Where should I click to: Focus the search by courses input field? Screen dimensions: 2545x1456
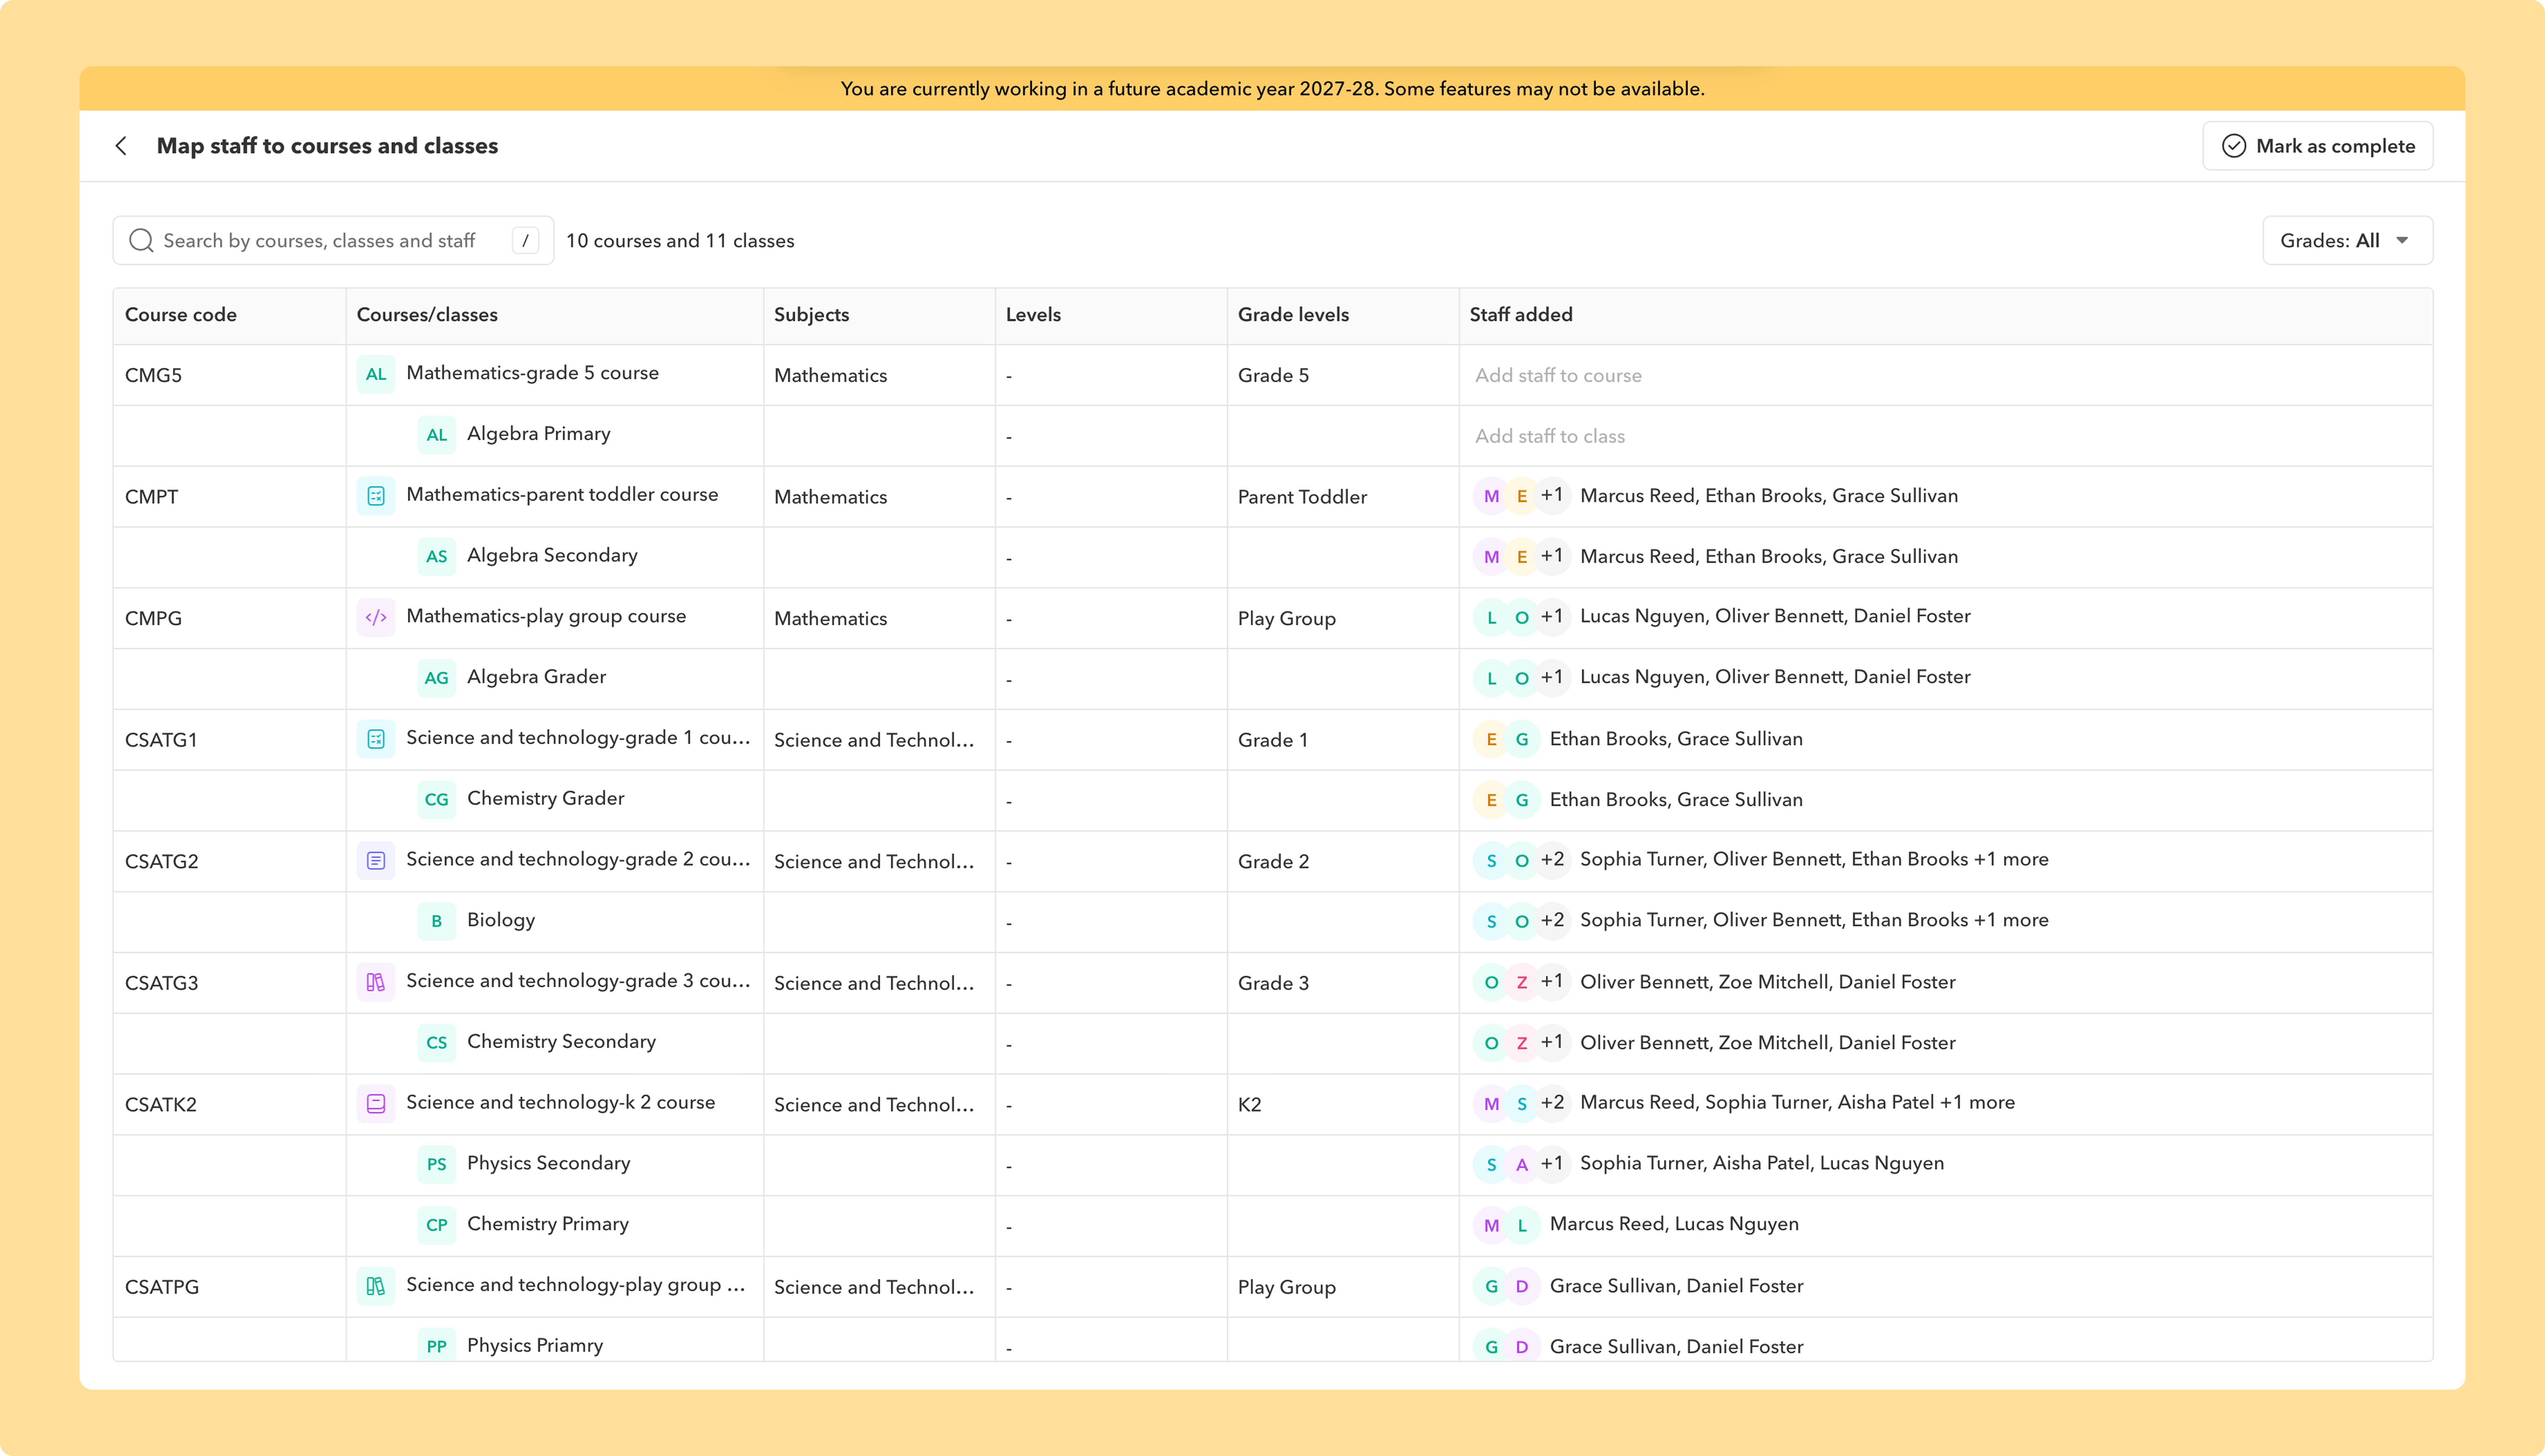click(333, 241)
